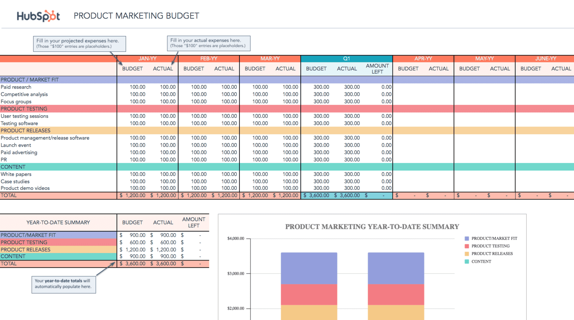The image size is (574, 320).
Task: Select the White papers January budget cell
Action: [138, 174]
